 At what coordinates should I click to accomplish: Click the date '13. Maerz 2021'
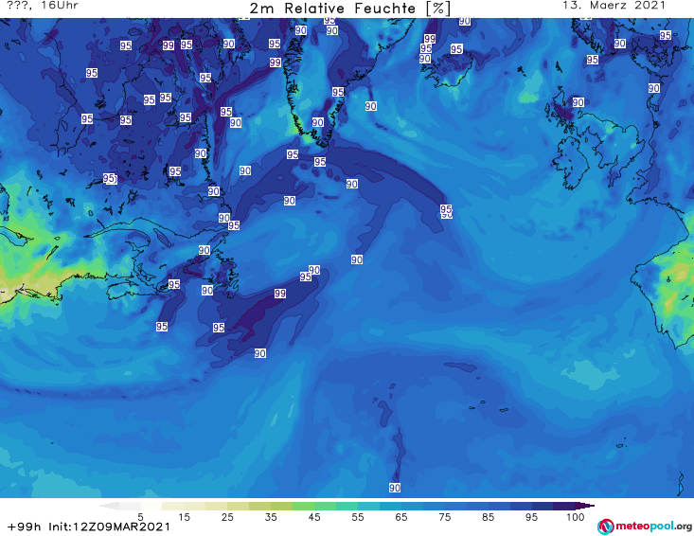[x=614, y=6]
